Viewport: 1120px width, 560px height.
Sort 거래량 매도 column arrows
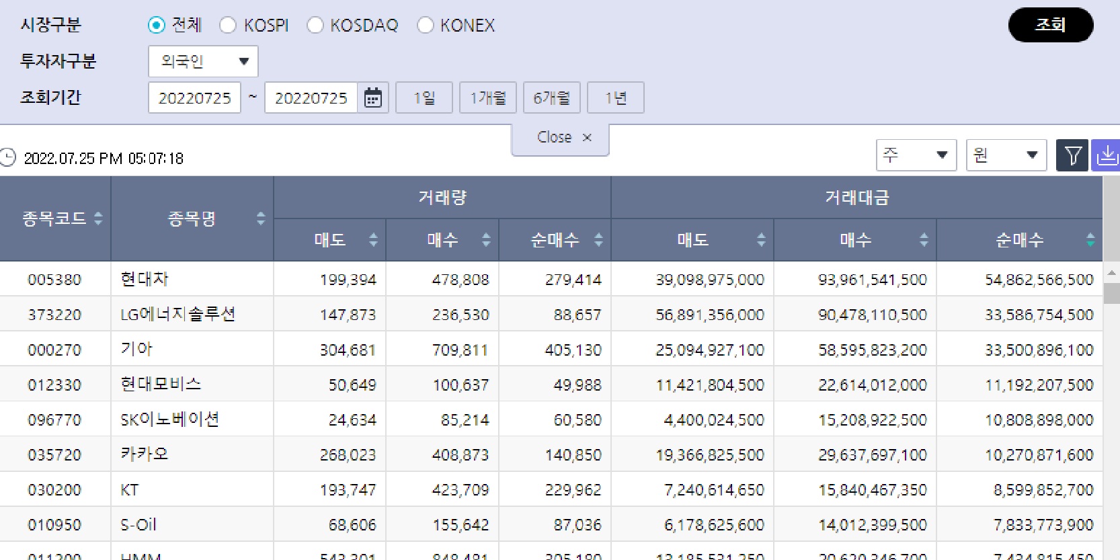click(373, 240)
